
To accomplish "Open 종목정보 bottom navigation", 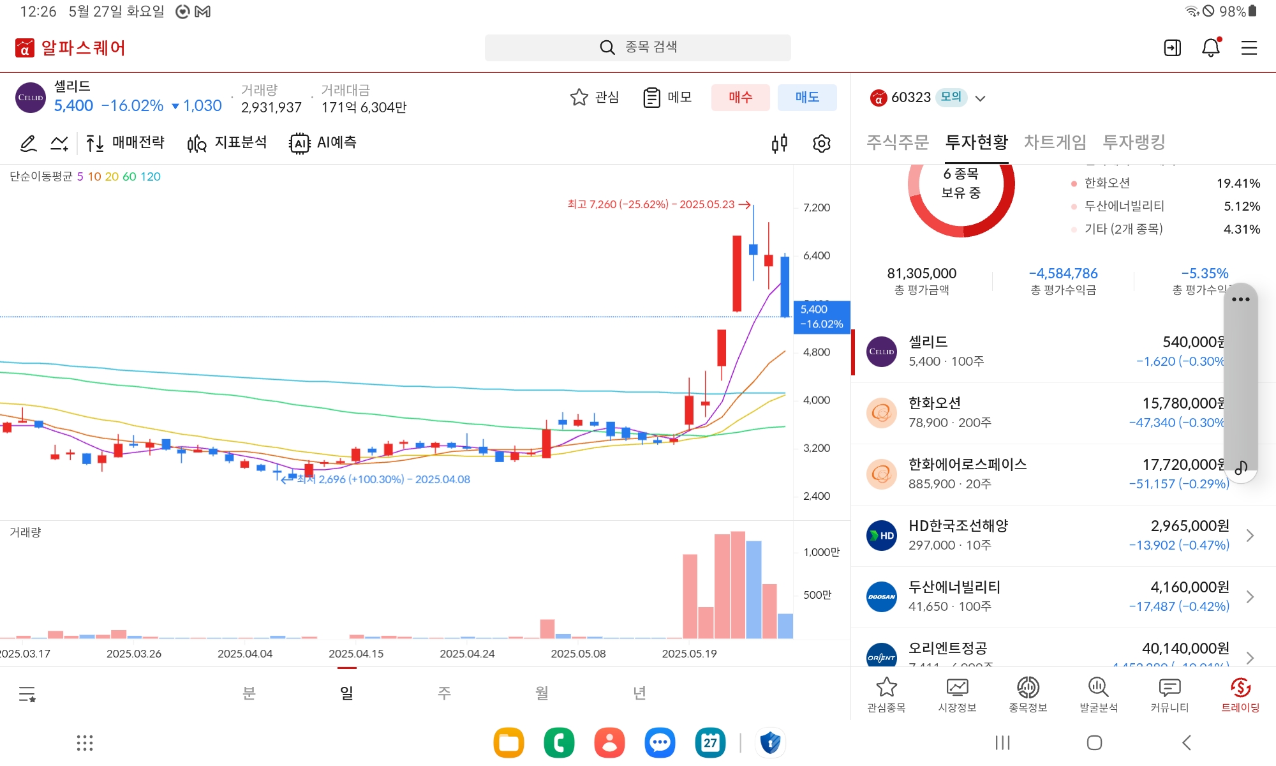I will click(x=1028, y=695).
